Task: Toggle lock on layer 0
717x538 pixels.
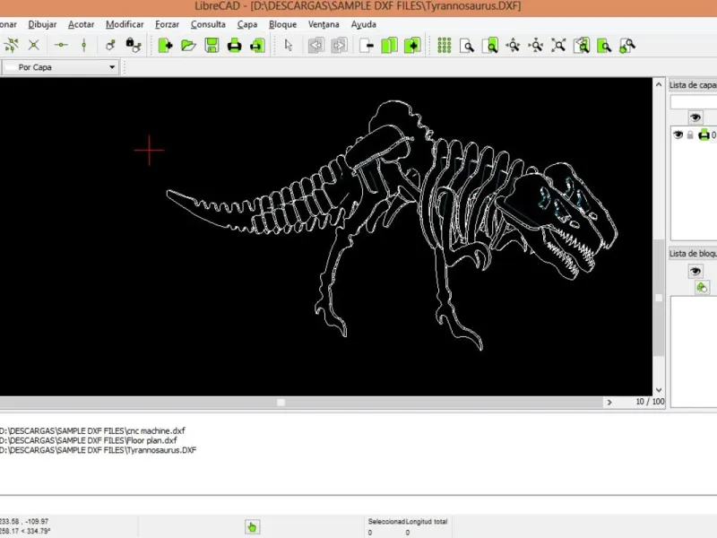Action: tap(690, 135)
